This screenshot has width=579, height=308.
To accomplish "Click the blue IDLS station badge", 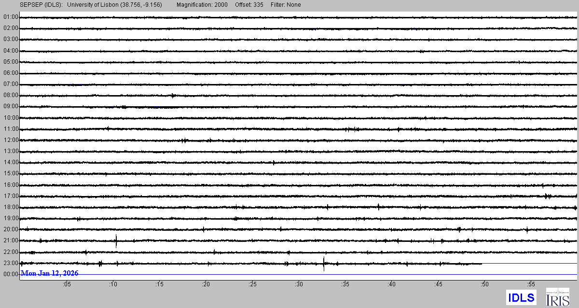I will 521,297.
